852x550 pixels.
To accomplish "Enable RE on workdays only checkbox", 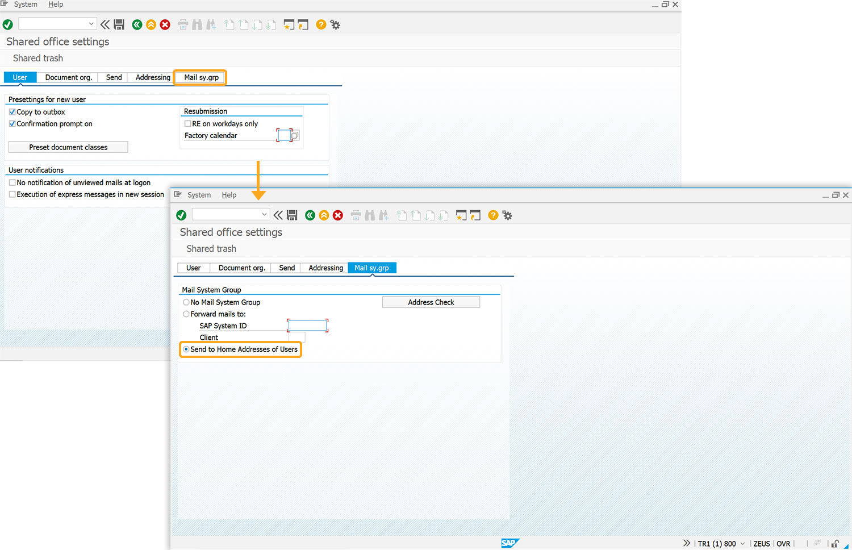I will (x=188, y=124).
